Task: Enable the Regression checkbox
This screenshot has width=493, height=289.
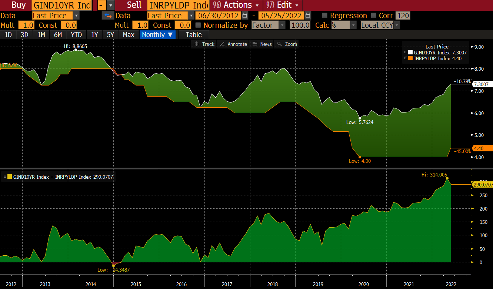Action: [324, 16]
